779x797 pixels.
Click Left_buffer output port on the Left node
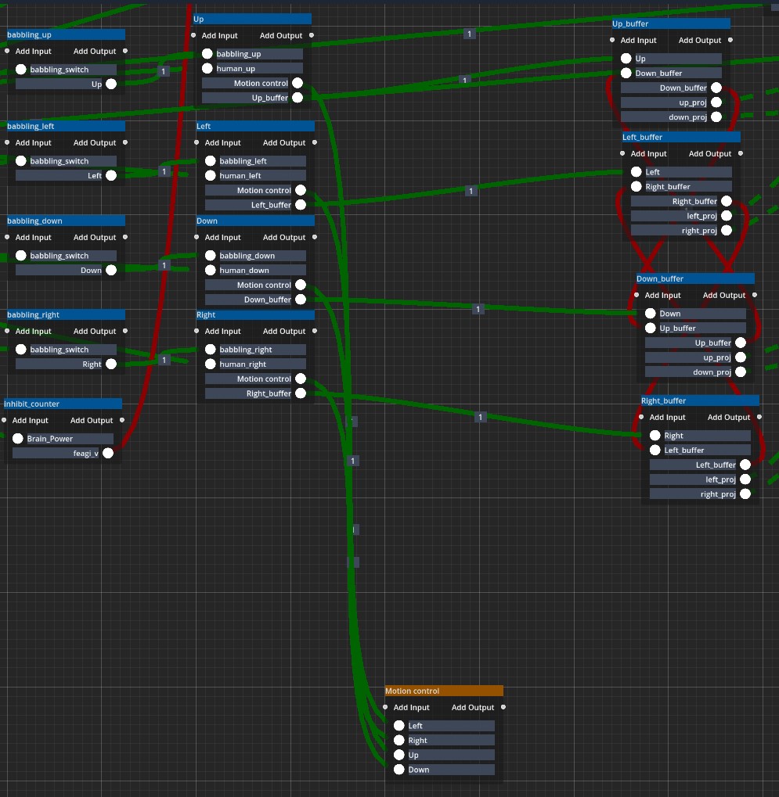301,205
